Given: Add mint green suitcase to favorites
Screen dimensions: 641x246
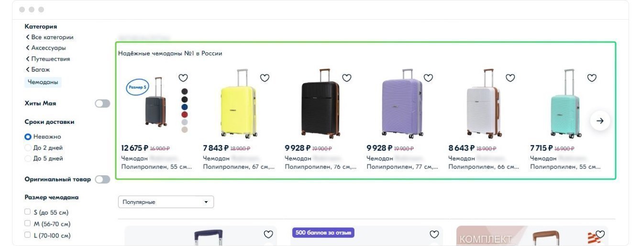Looking at the screenshot, I should (592, 78).
